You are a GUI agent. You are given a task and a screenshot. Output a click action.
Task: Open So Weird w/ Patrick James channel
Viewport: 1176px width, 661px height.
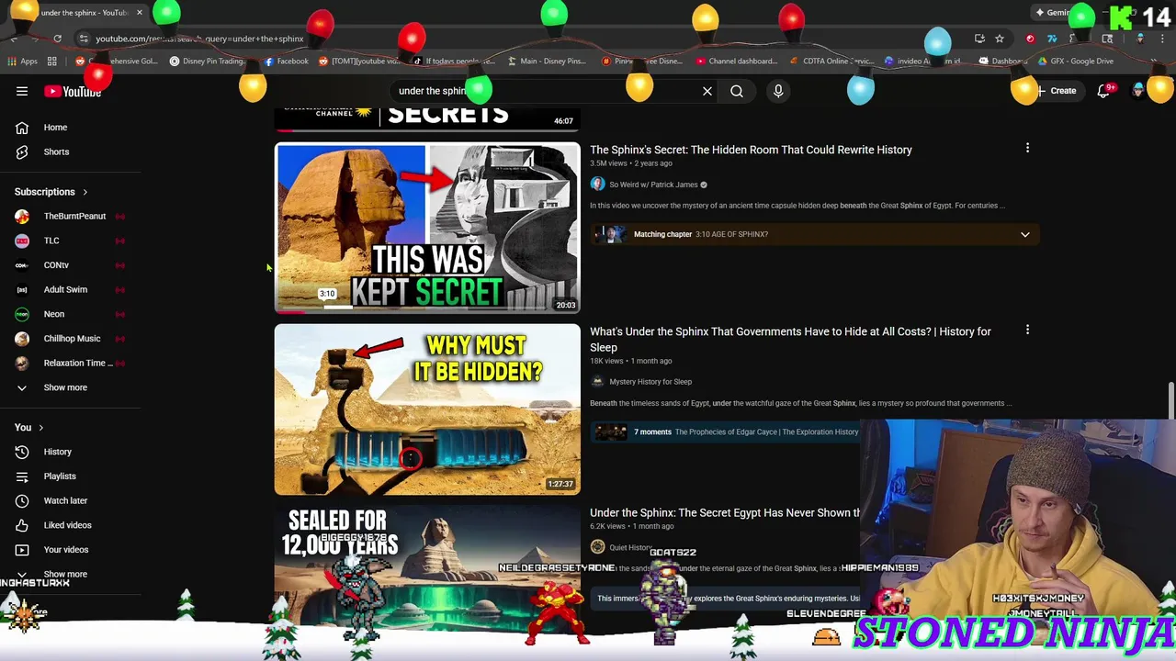[653, 185]
